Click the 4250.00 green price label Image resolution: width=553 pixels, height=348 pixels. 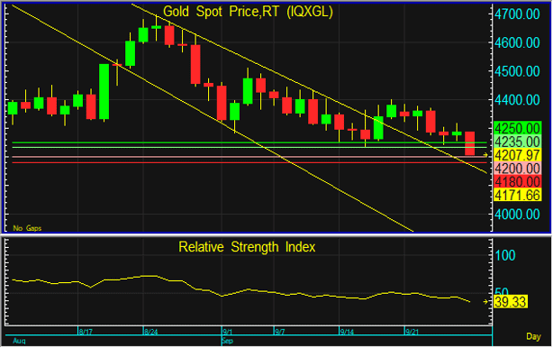pyautogui.click(x=518, y=128)
